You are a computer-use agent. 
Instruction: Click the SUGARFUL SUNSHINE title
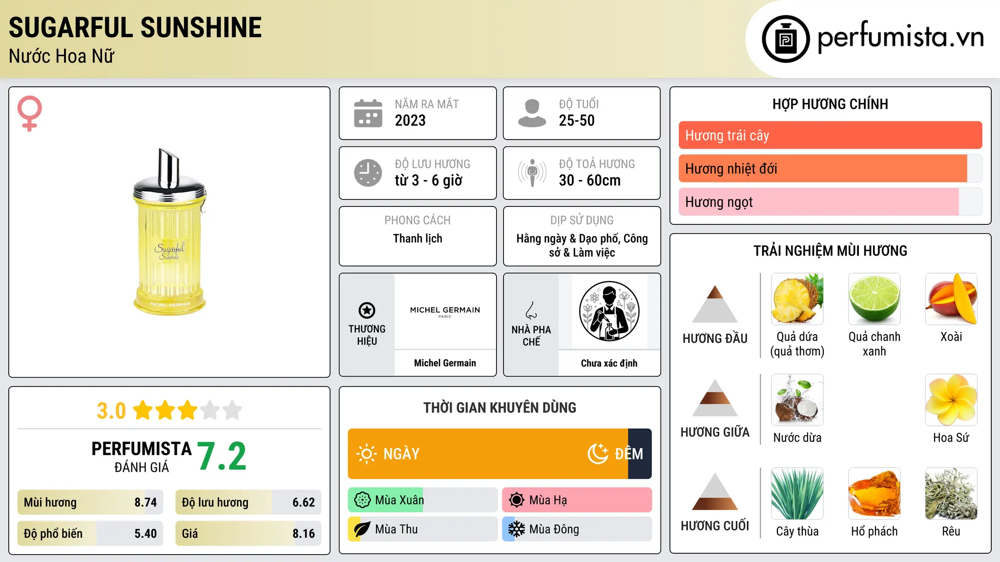pyautogui.click(x=135, y=27)
